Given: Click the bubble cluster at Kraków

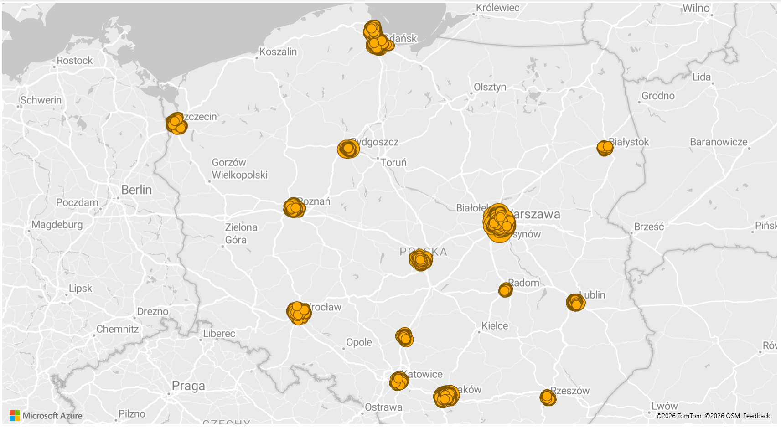Looking at the screenshot, I should pyautogui.click(x=446, y=397).
